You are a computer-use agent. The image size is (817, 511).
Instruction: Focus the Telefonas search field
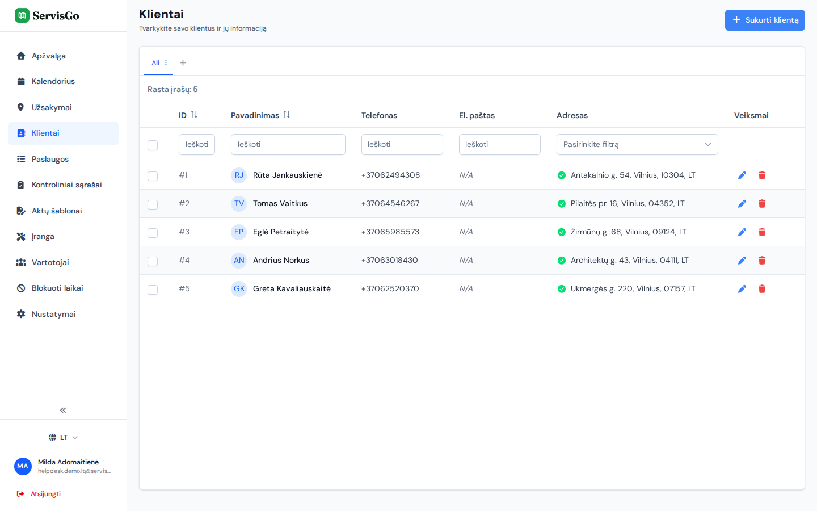(402, 144)
